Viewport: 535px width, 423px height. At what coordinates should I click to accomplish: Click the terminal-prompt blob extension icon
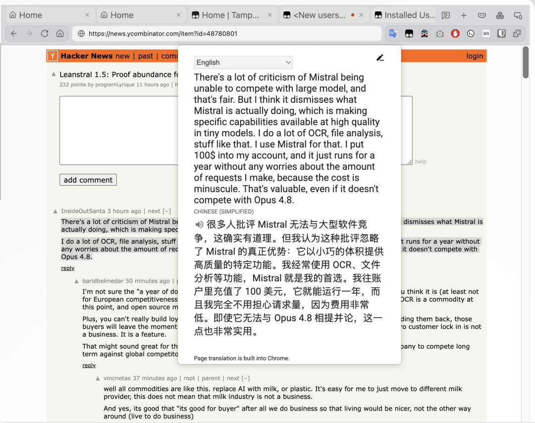click(x=471, y=33)
